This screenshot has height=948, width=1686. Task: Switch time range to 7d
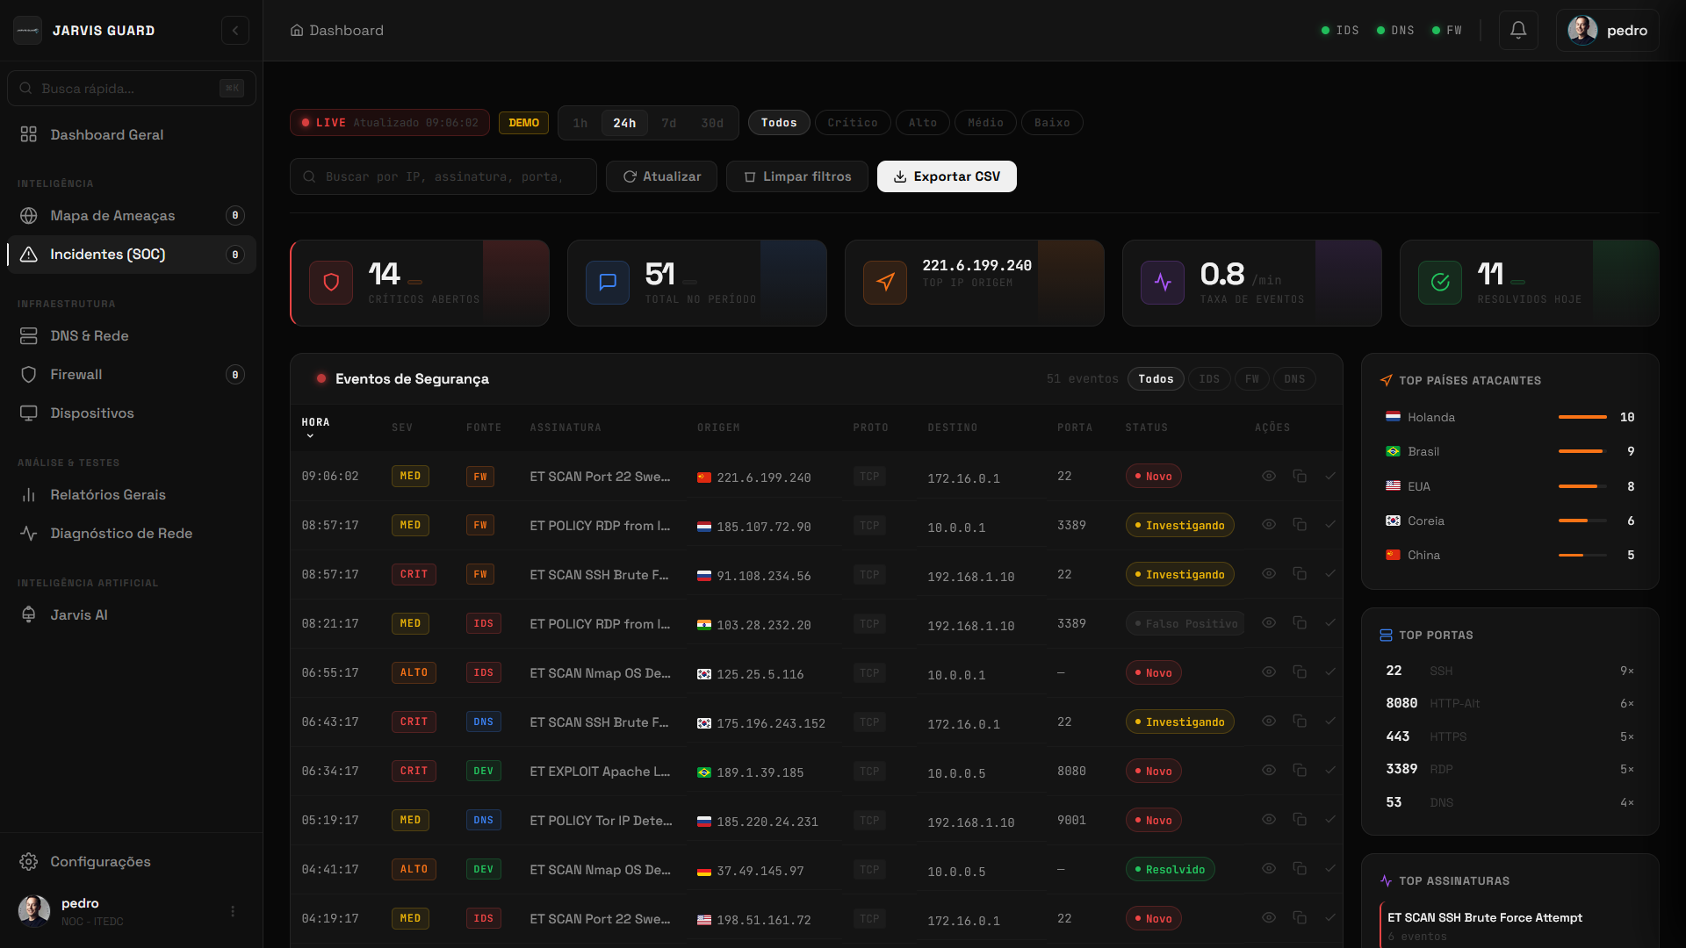click(x=668, y=124)
